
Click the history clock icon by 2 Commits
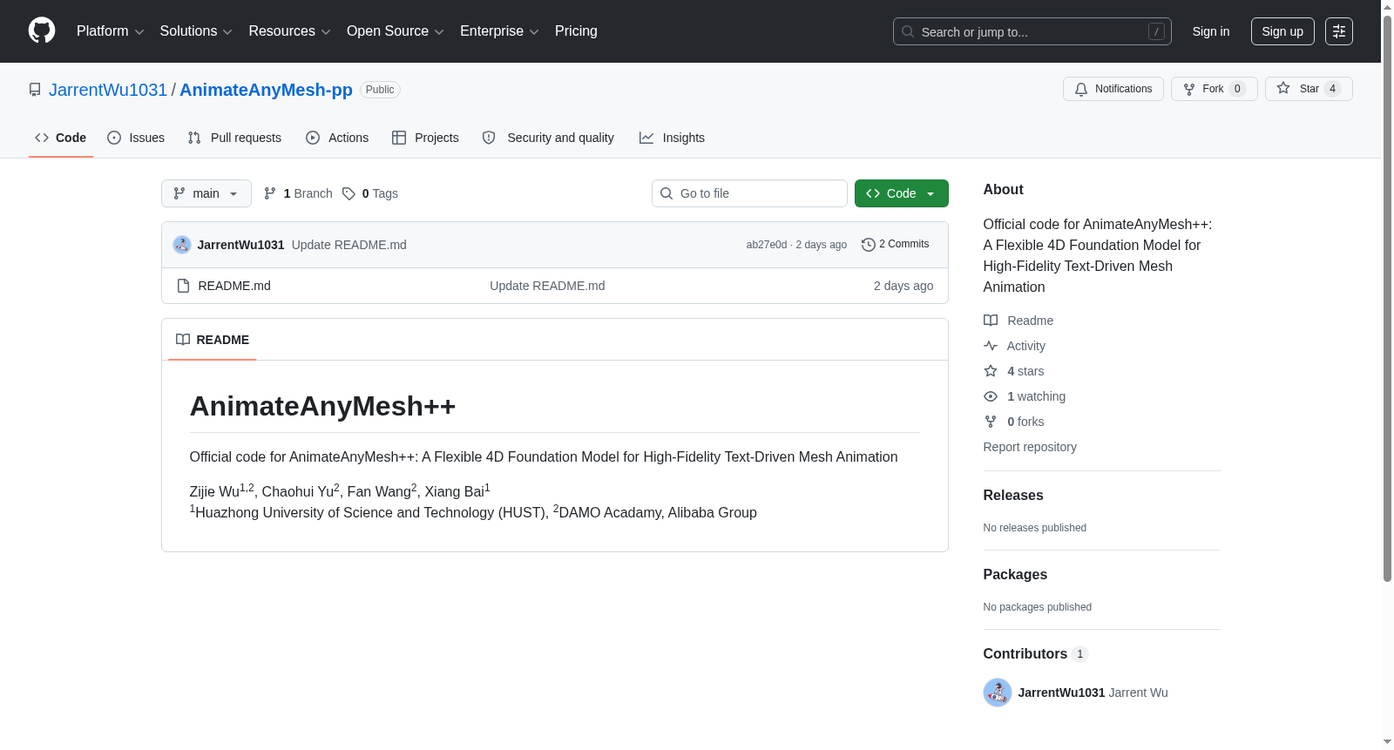[x=869, y=245]
